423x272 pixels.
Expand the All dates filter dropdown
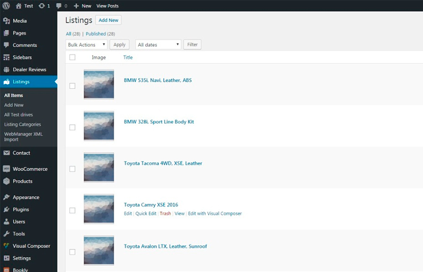[x=158, y=45]
